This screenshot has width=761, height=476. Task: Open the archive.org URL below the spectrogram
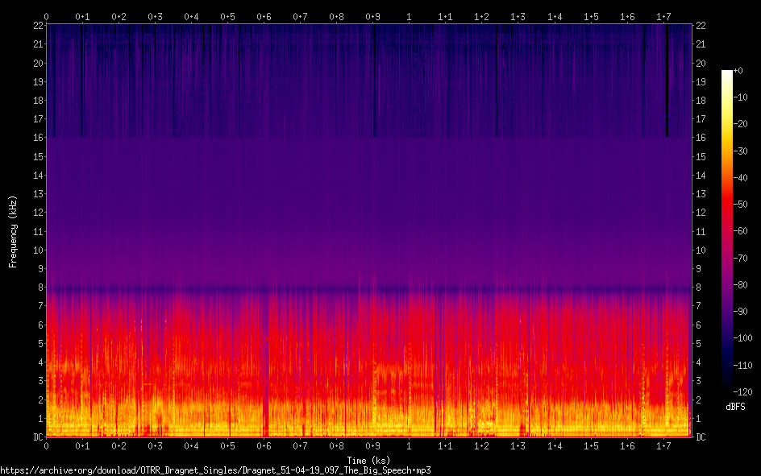[215, 470]
